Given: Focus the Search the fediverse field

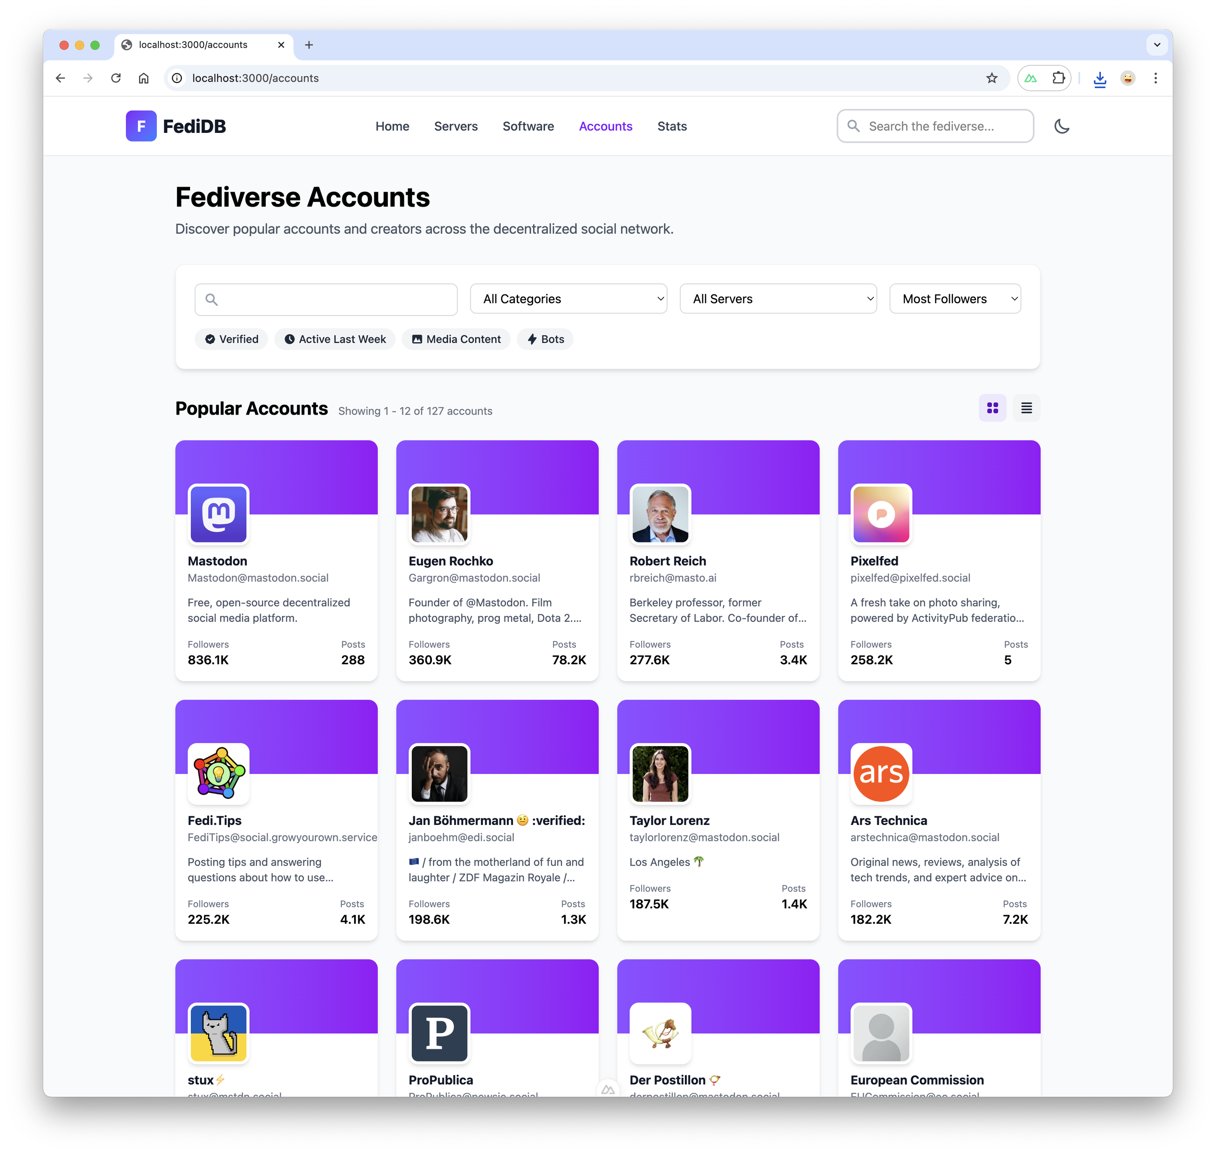Looking at the screenshot, I should coord(935,126).
